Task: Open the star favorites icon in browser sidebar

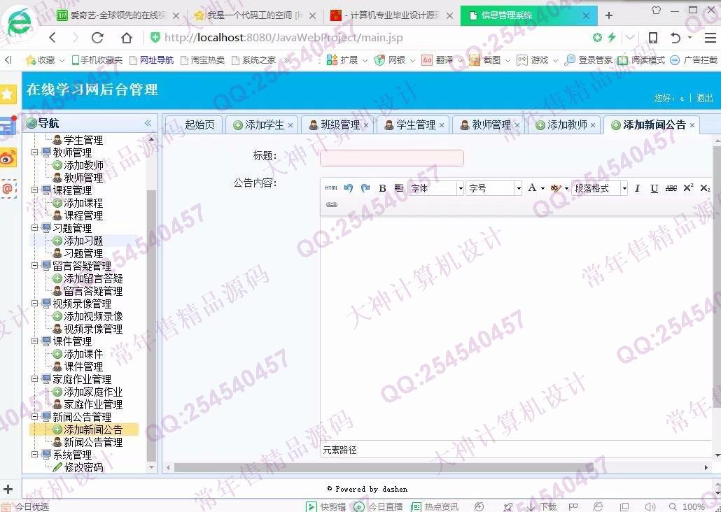Action: 8,94
